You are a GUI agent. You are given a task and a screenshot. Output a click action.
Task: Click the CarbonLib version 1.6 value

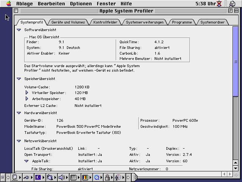point(157,53)
